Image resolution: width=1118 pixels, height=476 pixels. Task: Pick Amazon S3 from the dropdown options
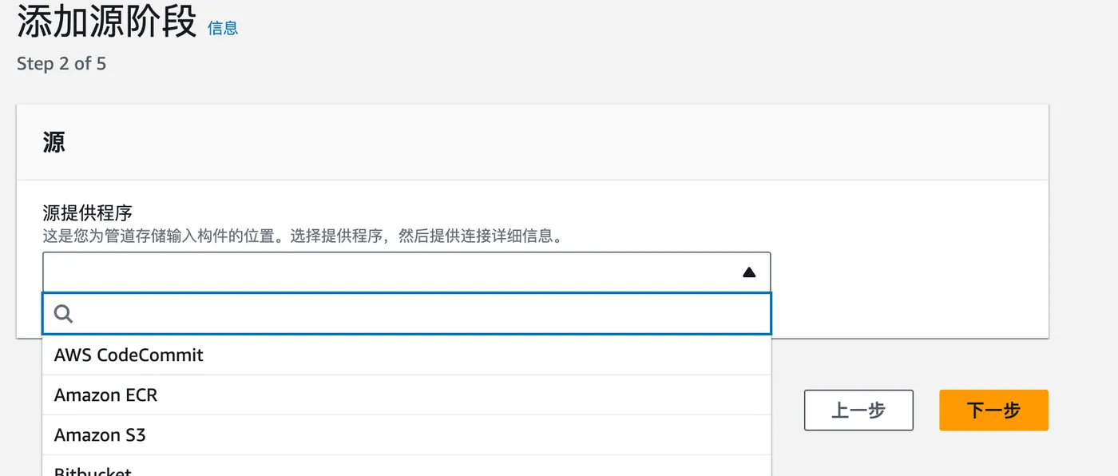(100, 435)
